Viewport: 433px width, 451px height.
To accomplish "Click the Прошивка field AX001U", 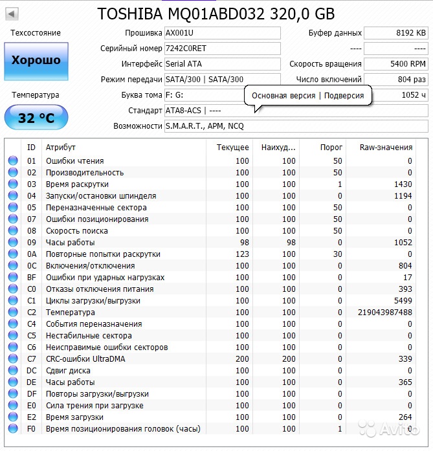I will pyautogui.click(x=223, y=33).
